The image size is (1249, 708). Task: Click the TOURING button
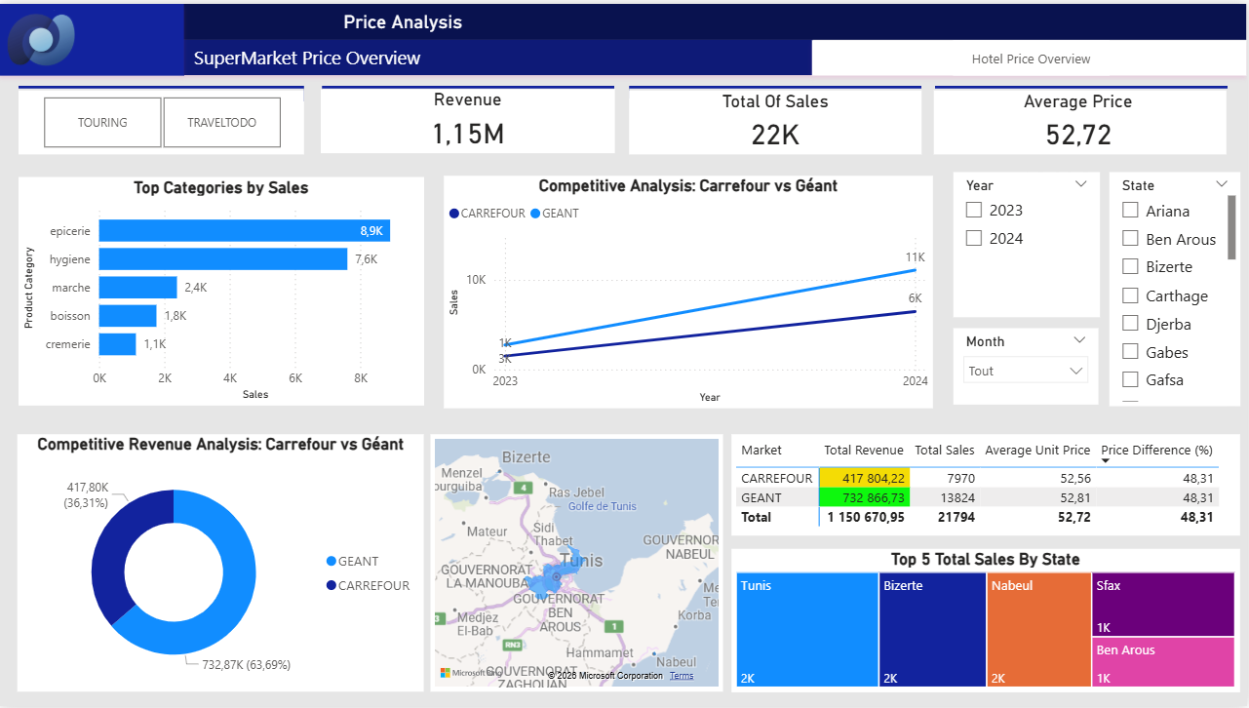[x=102, y=122]
